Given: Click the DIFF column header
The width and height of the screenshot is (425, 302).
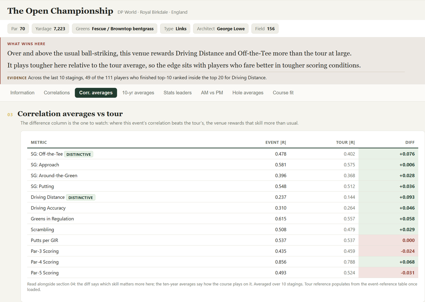Looking at the screenshot, I should pos(410,142).
